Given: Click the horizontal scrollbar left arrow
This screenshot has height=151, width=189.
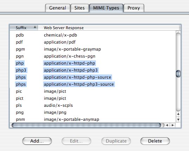Looking at the screenshot, I should (x=167, y=125).
